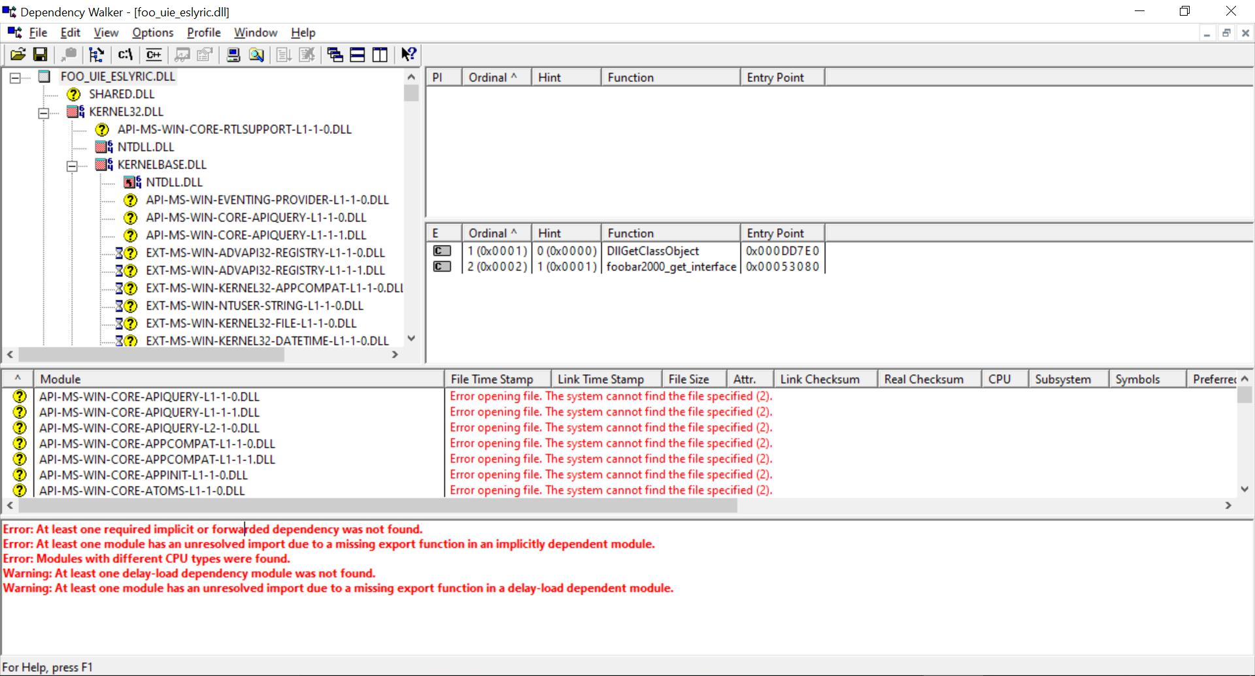Activate the context help arrow icon

coord(408,55)
